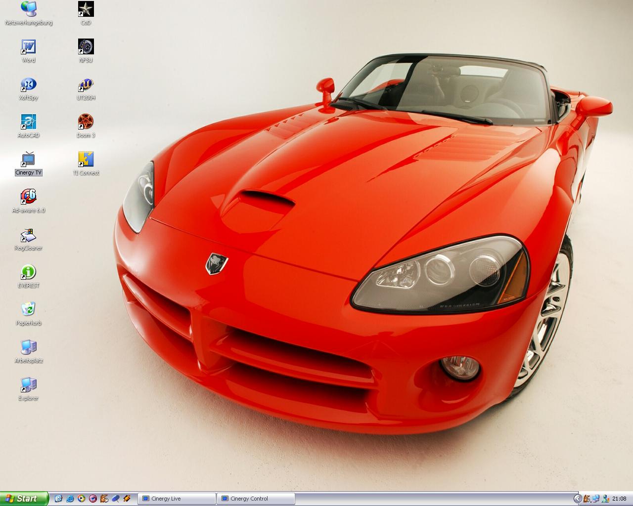The width and height of the screenshot is (633, 506).
Task: Select the Cinergy TV desktop shortcut
Action: pos(28,160)
